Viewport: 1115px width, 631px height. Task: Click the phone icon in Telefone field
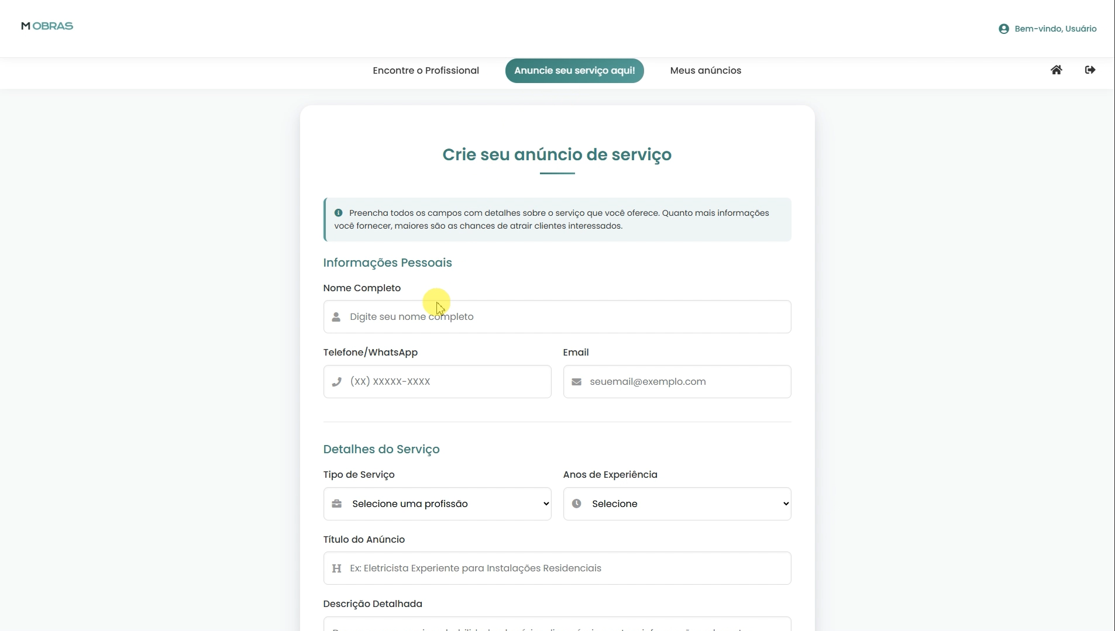click(336, 382)
